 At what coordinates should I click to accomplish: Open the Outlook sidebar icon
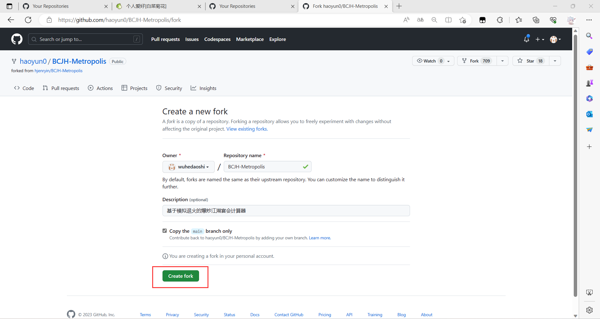coord(589,114)
